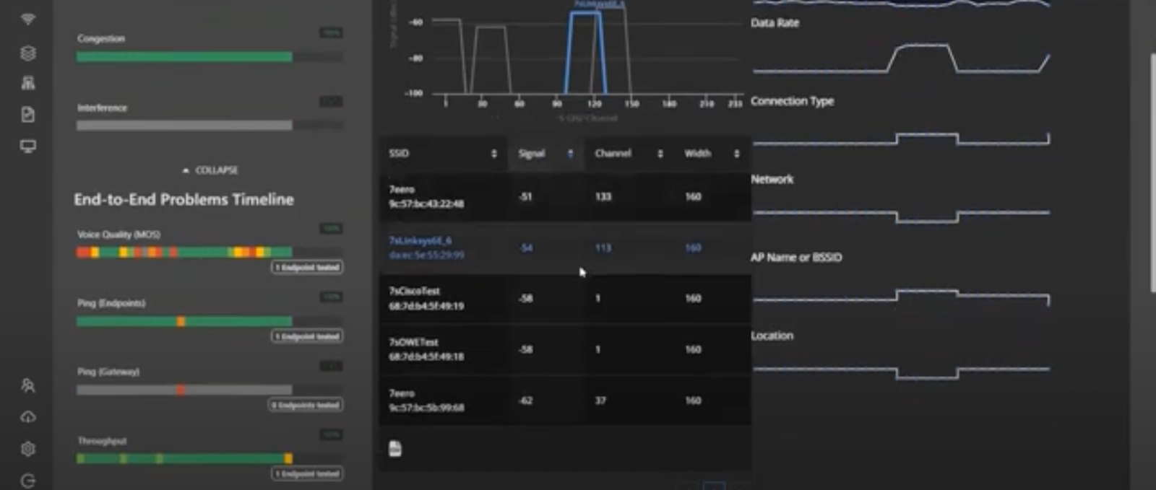1156x490 pixels.
Task: Select the 7sLinksys6E_6 network row
Action: coord(426,248)
